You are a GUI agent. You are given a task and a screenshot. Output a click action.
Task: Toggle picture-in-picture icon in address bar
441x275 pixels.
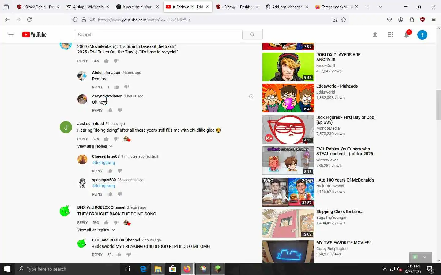(335, 20)
